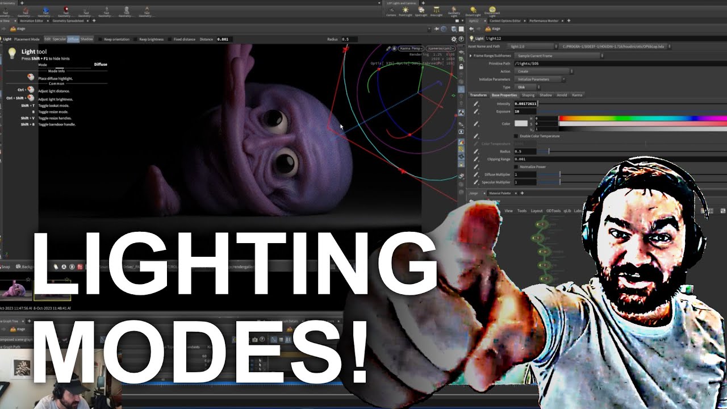Select the Distant Light shelf tool

(x=473, y=11)
